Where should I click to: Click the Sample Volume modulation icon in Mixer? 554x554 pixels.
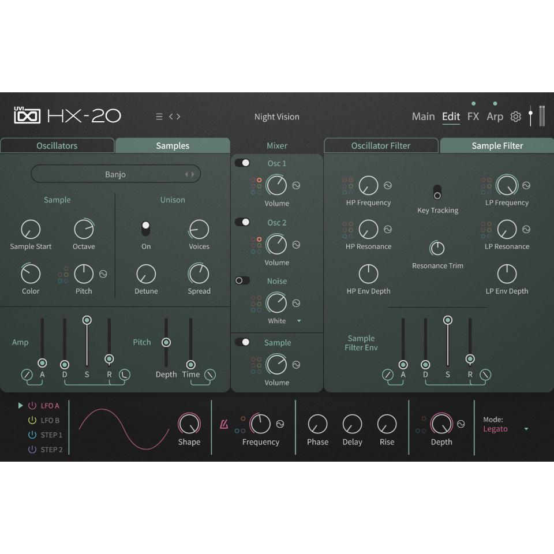pyautogui.click(x=296, y=365)
